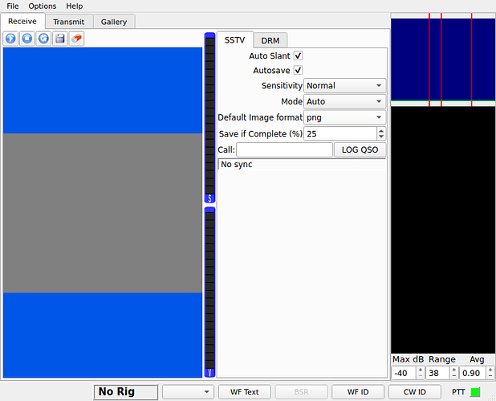This screenshot has height=401, width=496.
Task: Click the green PTT indicator
Action: (475, 392)
